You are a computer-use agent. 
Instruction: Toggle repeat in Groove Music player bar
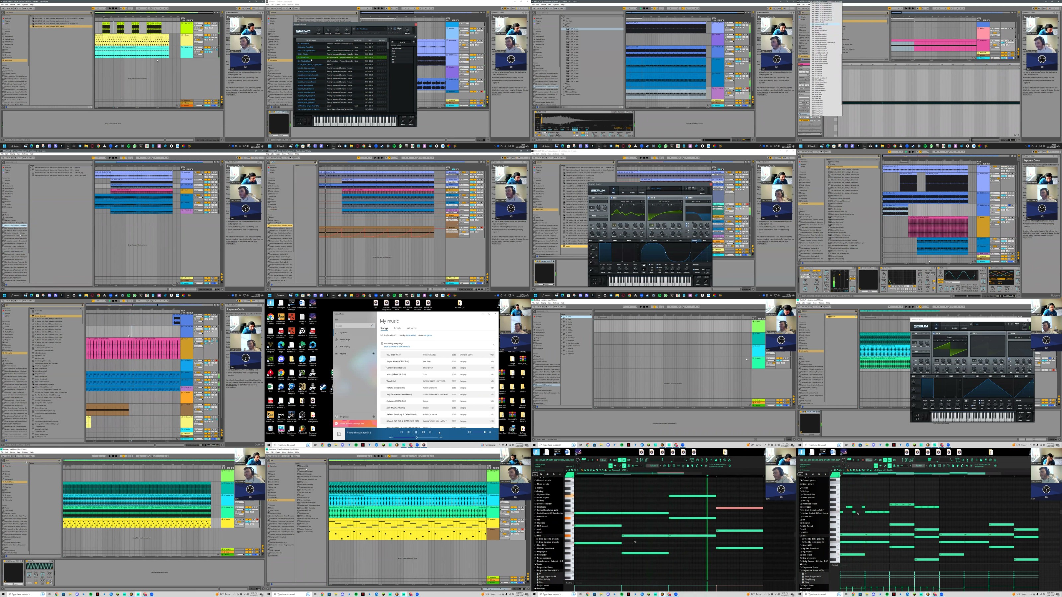coord(430,432)
